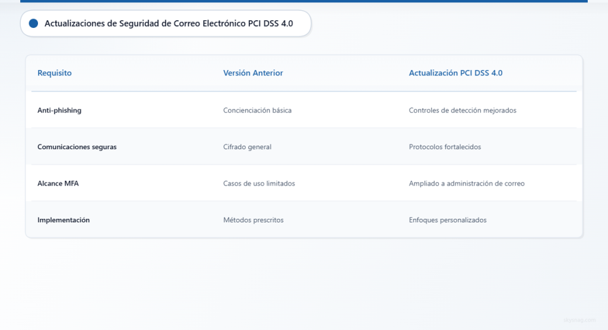608x330 pixels.
Task: Click the 'Actualización PCI DSS 4.0' column header
Action: click(x=455, y=73)
